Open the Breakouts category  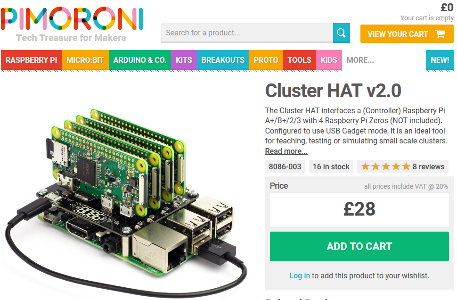click(223, 60)
